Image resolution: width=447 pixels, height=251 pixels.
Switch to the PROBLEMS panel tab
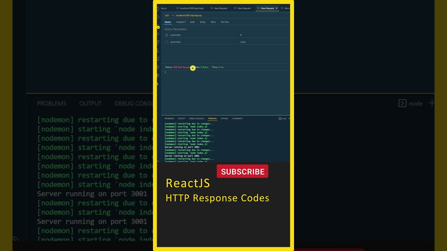169,119
